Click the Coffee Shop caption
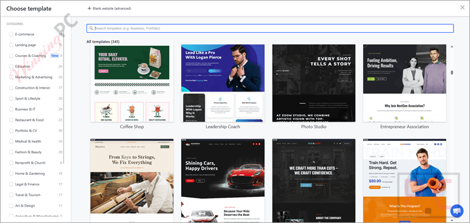Screen dimensions: 470x223 click(x=132, y=127)
